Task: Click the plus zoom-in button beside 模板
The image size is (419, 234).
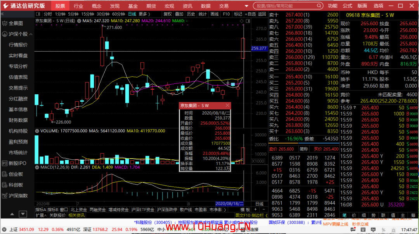Action: (x=255, y=210)
